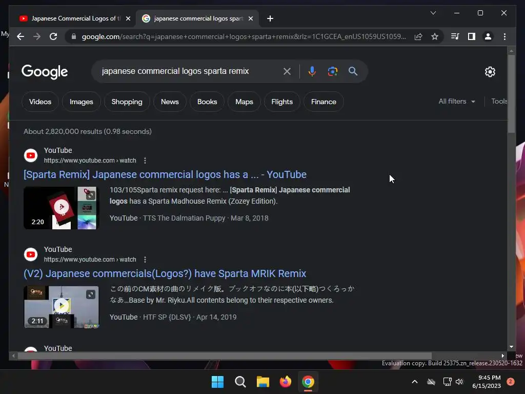
Task: Click TTS The Dalmatian Puppy channel text
Action: point(184,218)
